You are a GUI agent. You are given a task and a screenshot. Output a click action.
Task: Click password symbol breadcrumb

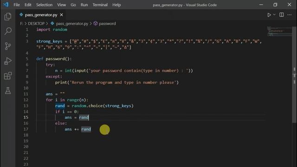pyautogui.click(x=107, y=24)
